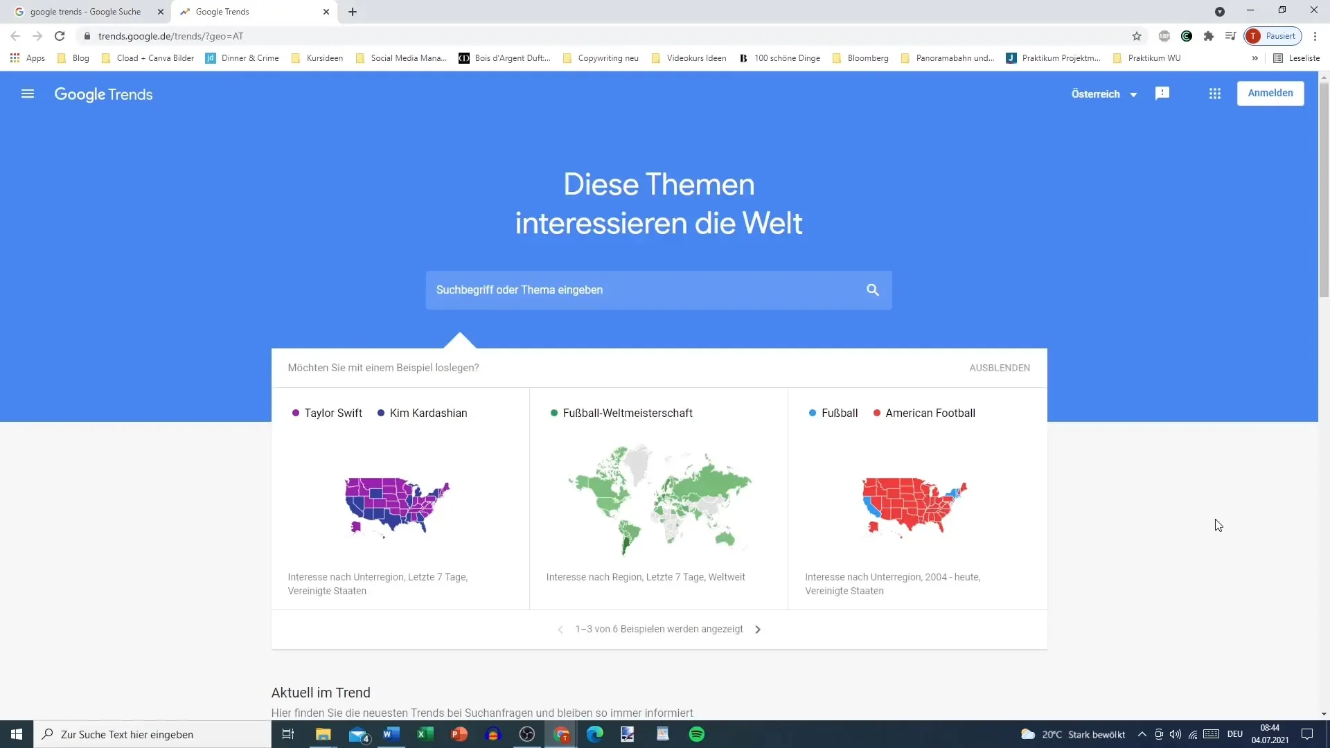Click the Word icon in taskbar
The width and height of the screenshot is (1330, 748).
pos(390,734)
